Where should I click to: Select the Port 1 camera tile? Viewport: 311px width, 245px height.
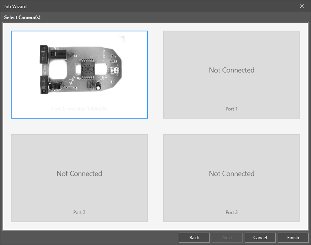tap(232, 89)
